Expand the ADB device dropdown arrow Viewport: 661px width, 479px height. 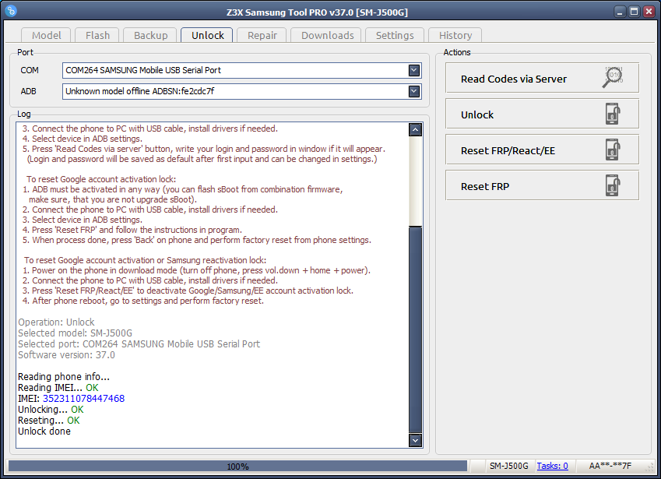[414, 91]
